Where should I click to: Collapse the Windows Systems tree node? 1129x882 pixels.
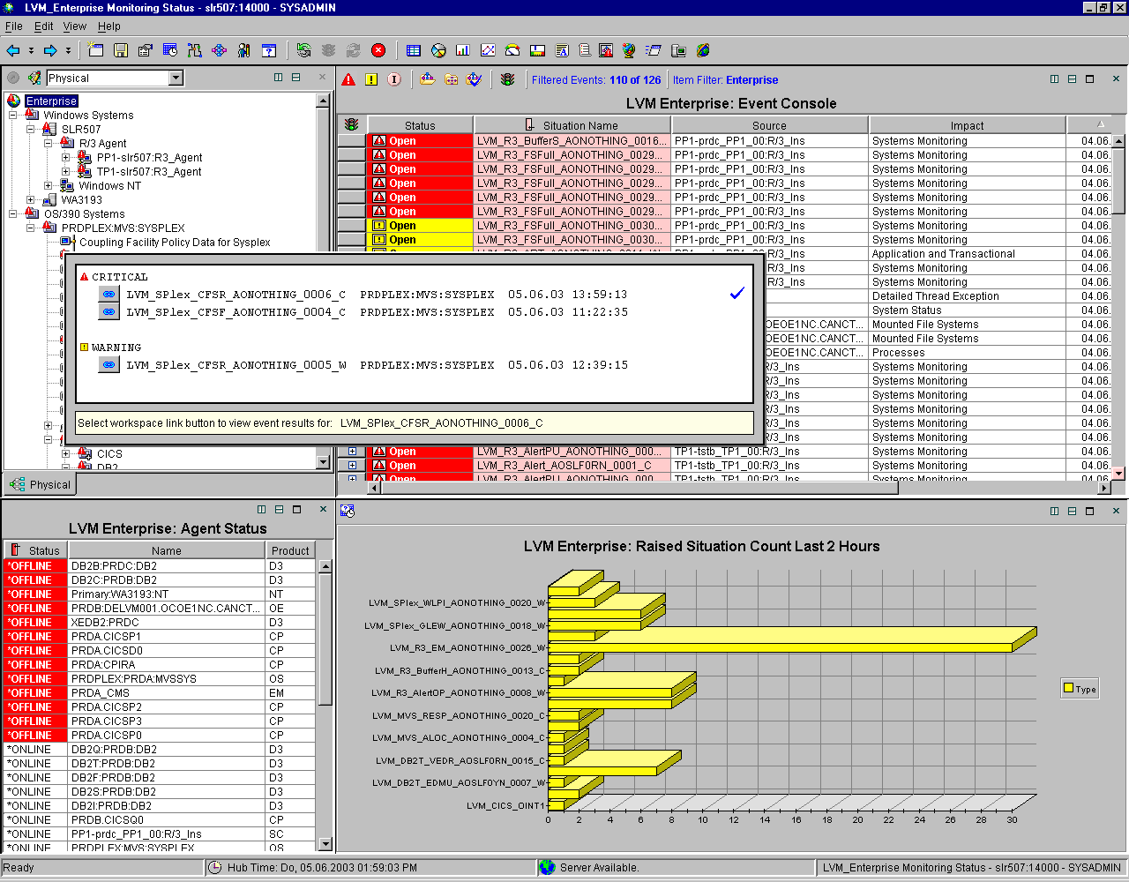pos(13,116)
